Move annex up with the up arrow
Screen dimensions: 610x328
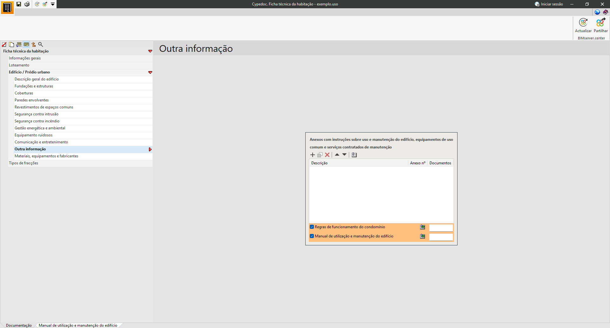pos(337,154)
